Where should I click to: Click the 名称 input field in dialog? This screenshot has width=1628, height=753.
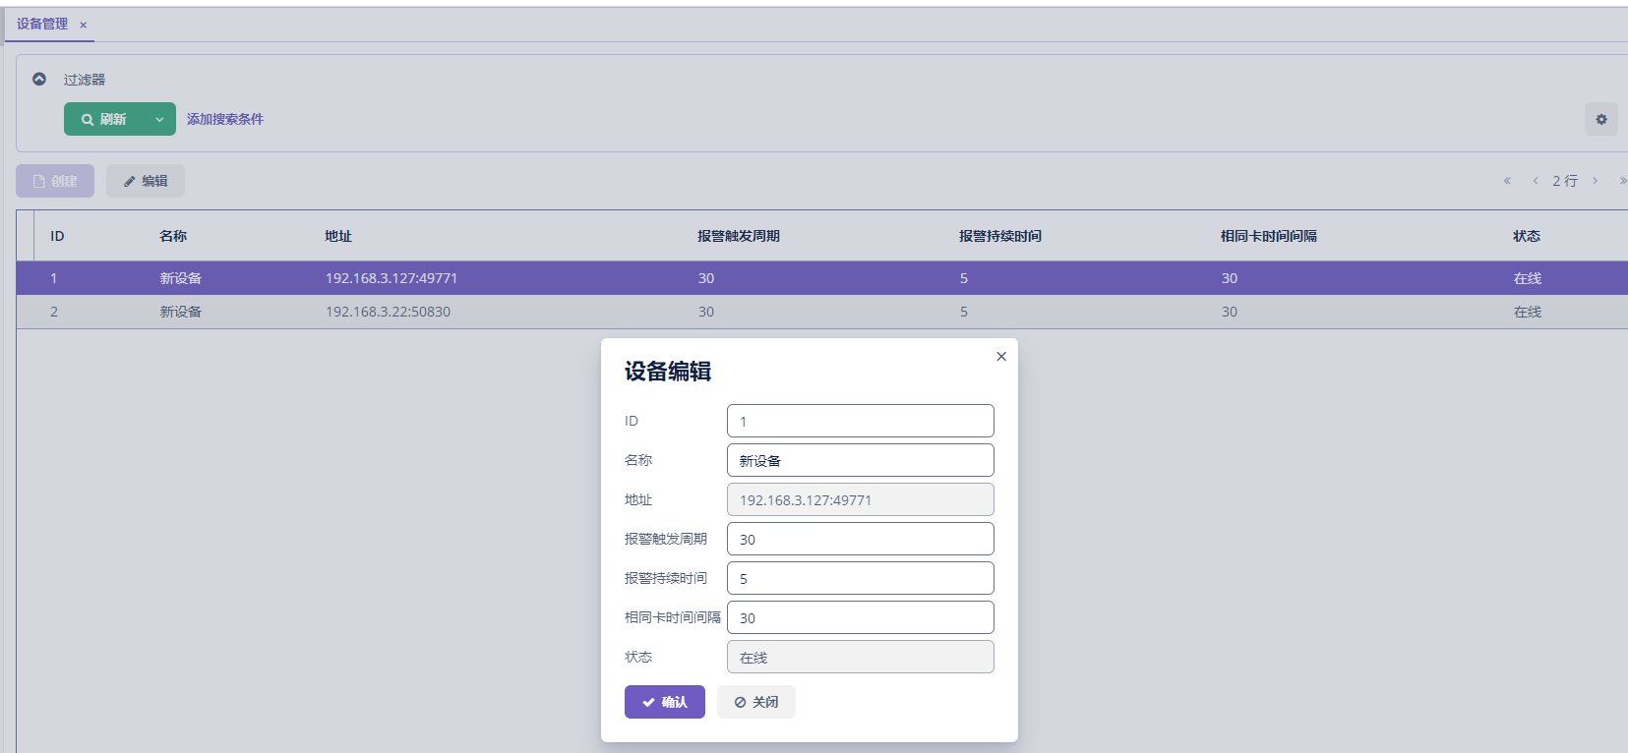pyautogui.click(x=860, y=460)
